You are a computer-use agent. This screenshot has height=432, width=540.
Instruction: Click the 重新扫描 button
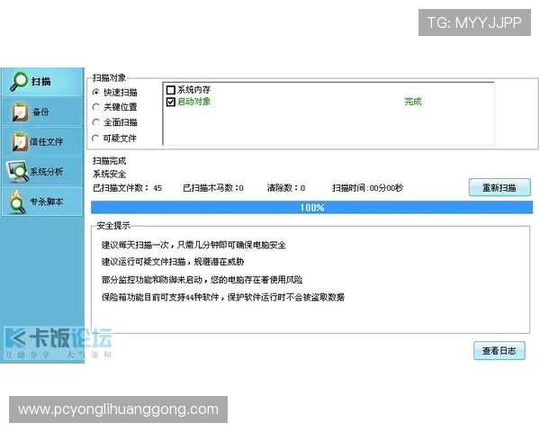click(x=499, y=187)
